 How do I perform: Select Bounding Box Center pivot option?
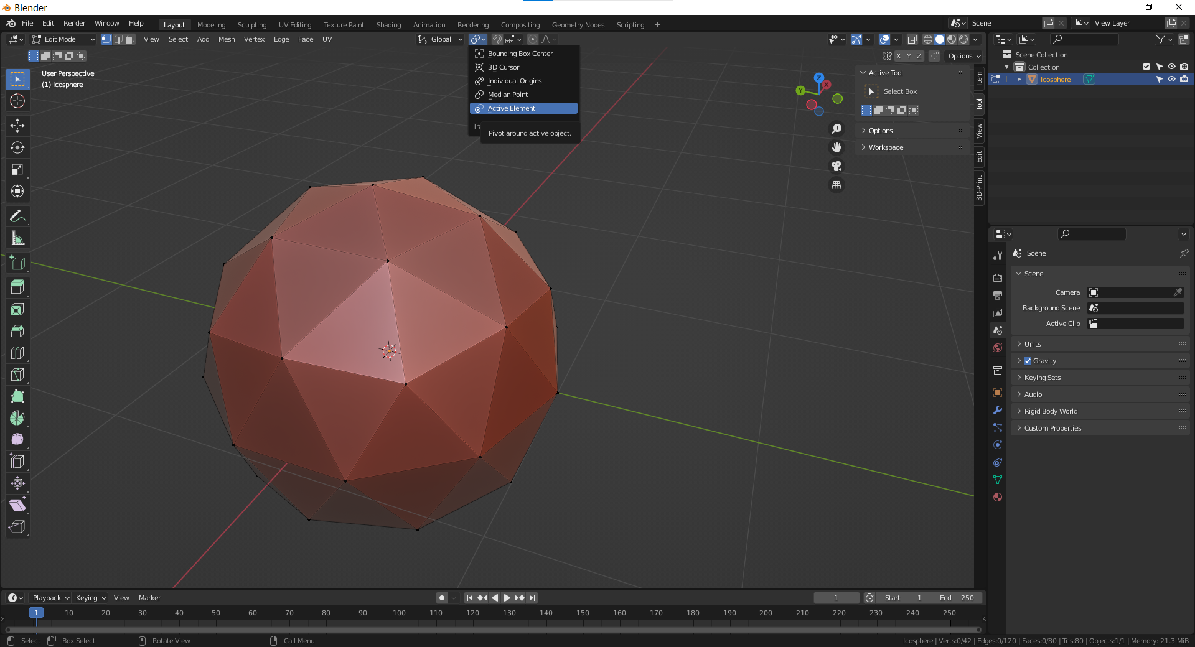523,54
